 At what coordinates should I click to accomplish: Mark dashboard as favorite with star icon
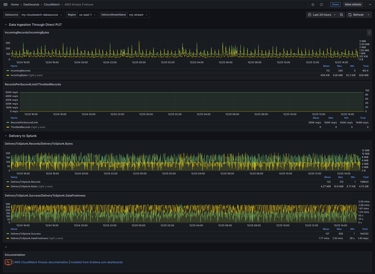tap(313, 4)
